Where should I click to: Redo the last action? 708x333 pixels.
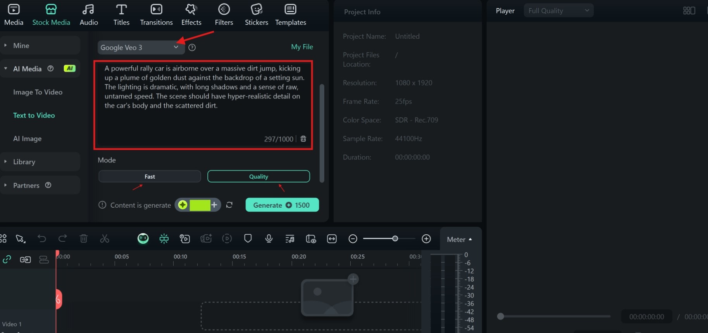62,239
